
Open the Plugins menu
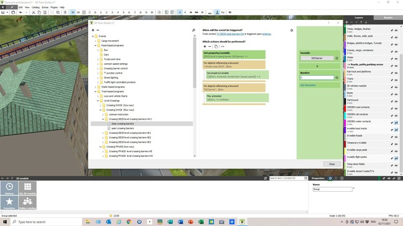click(54, 7)
